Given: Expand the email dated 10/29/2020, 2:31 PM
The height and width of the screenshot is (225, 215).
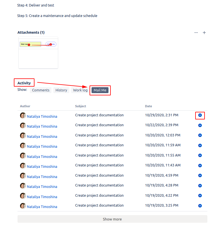Looking at the screenshot, I should click(x=200, y=115).
